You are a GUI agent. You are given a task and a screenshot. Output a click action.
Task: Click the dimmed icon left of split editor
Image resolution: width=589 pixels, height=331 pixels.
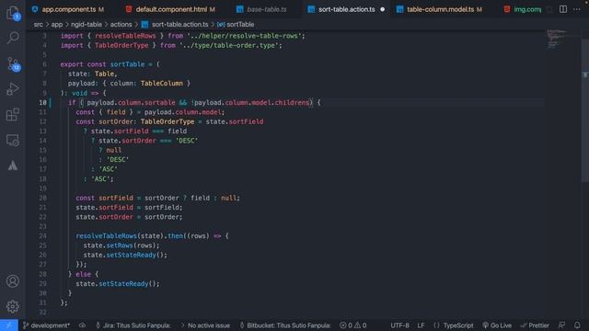[549, 9]
